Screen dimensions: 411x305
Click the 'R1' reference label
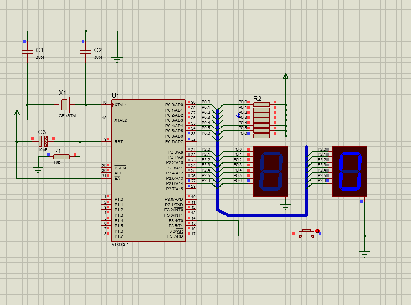click(57, 151)
